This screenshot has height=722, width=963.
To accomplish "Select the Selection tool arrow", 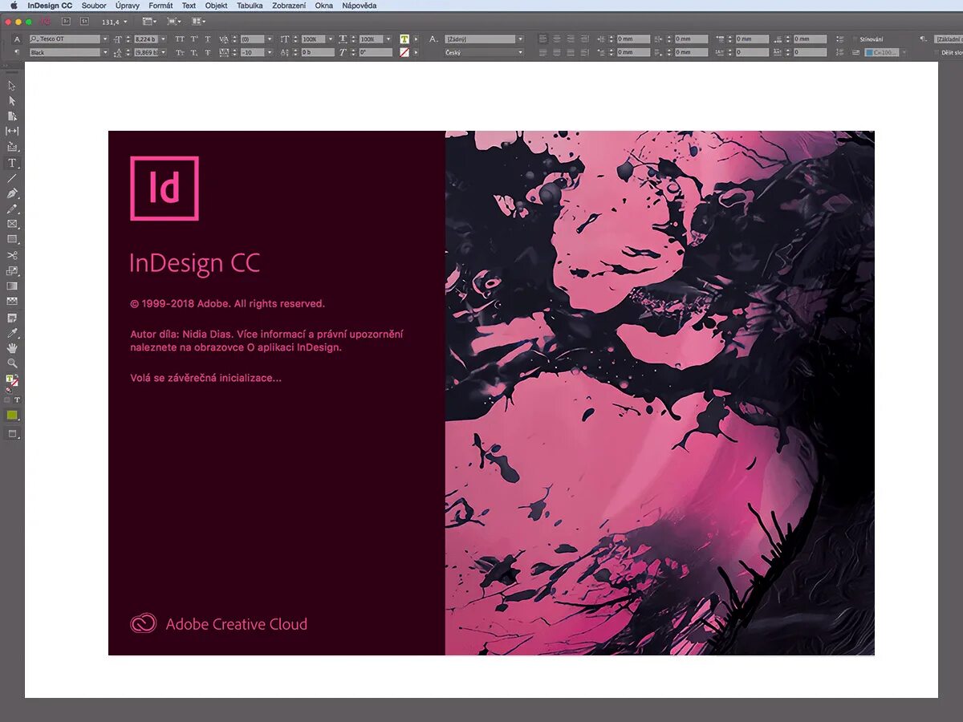I will click(x=12, y=85).
